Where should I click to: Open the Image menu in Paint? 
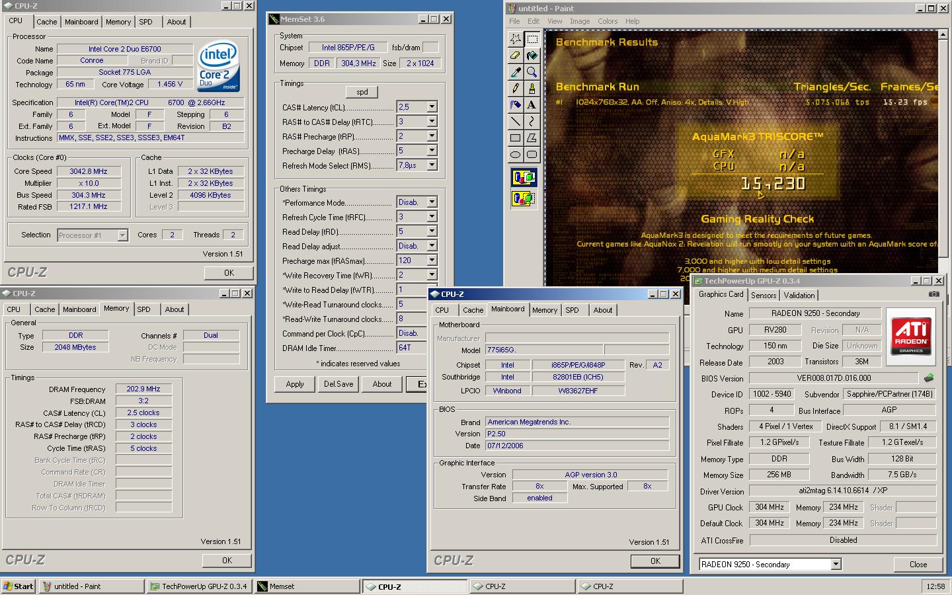tap(580, 21)
